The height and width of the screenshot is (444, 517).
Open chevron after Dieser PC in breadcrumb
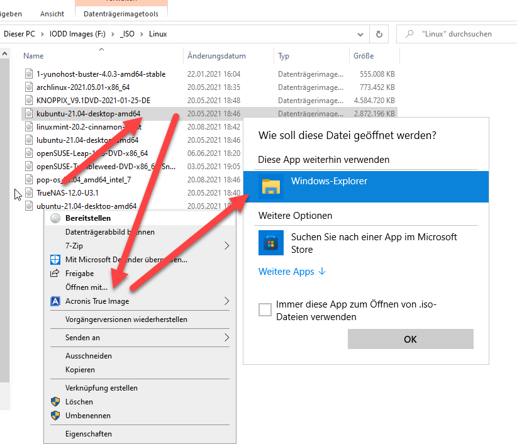click(x=42, y=34)
